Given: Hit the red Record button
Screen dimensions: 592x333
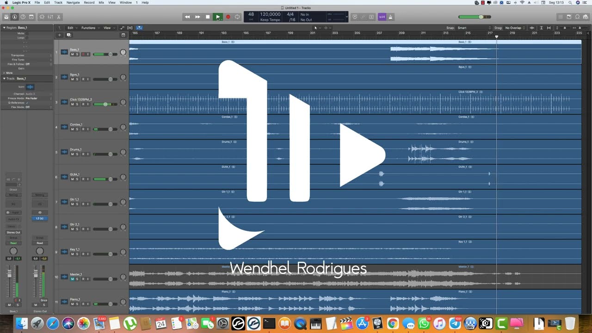Looking at the screenshot, I should click(228, 17).
